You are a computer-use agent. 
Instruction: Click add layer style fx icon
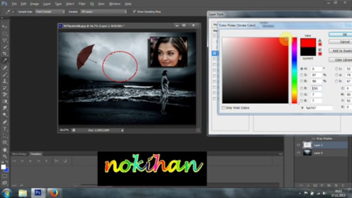click(x=308, y=185)
